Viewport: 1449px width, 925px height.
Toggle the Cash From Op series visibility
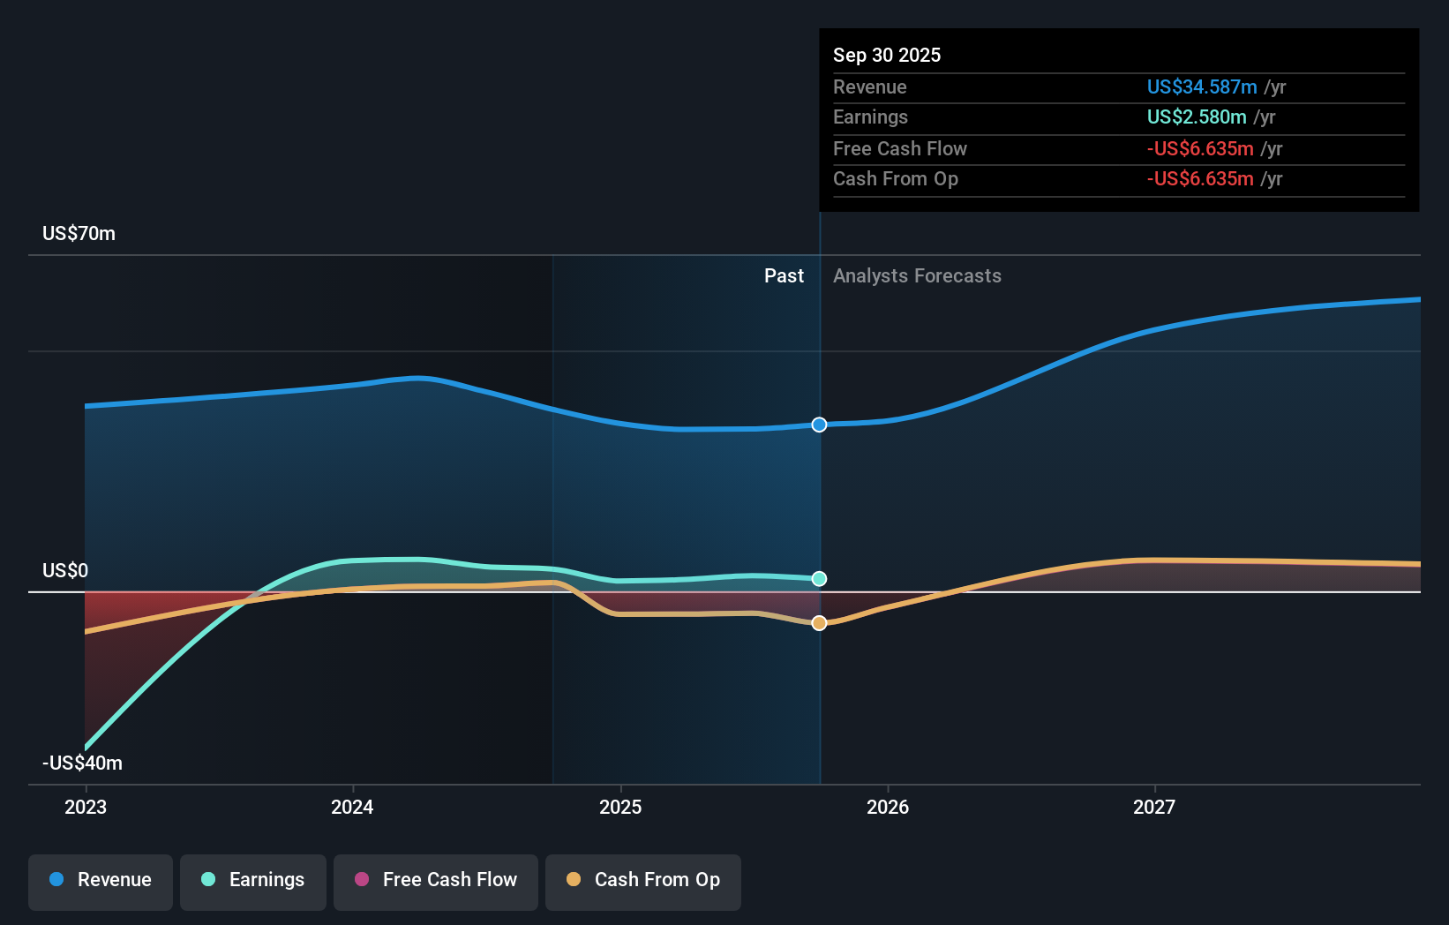pyautogui.click(x=643, y=882)
